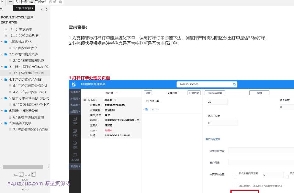Go to the next page arrow

coord(47,10)
